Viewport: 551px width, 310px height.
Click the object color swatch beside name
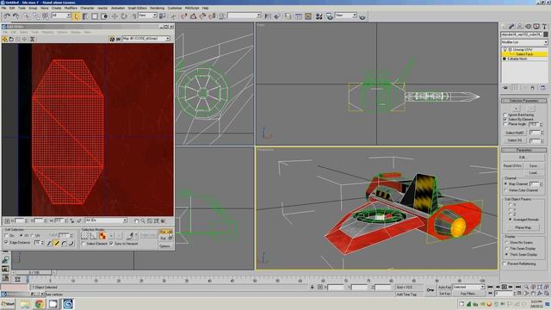tap(546, 34)
